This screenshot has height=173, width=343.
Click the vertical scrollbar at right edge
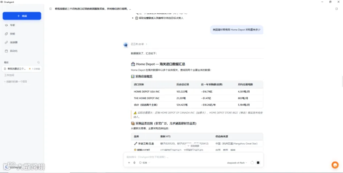(342, 82)
